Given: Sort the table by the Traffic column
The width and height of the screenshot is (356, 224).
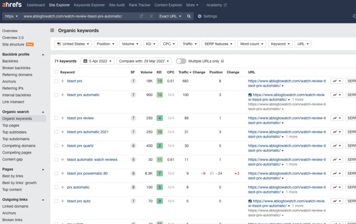Looking at the screenshot, I should 185,72.
